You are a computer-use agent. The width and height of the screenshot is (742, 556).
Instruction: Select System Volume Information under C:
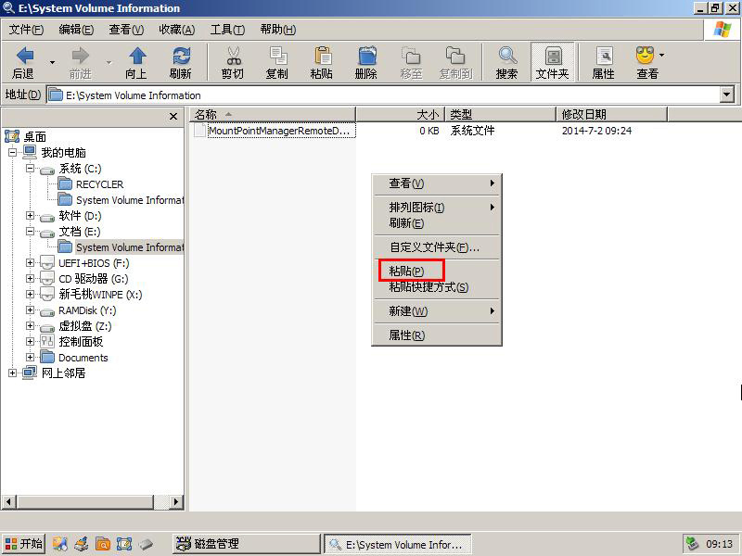click(130, 200)
